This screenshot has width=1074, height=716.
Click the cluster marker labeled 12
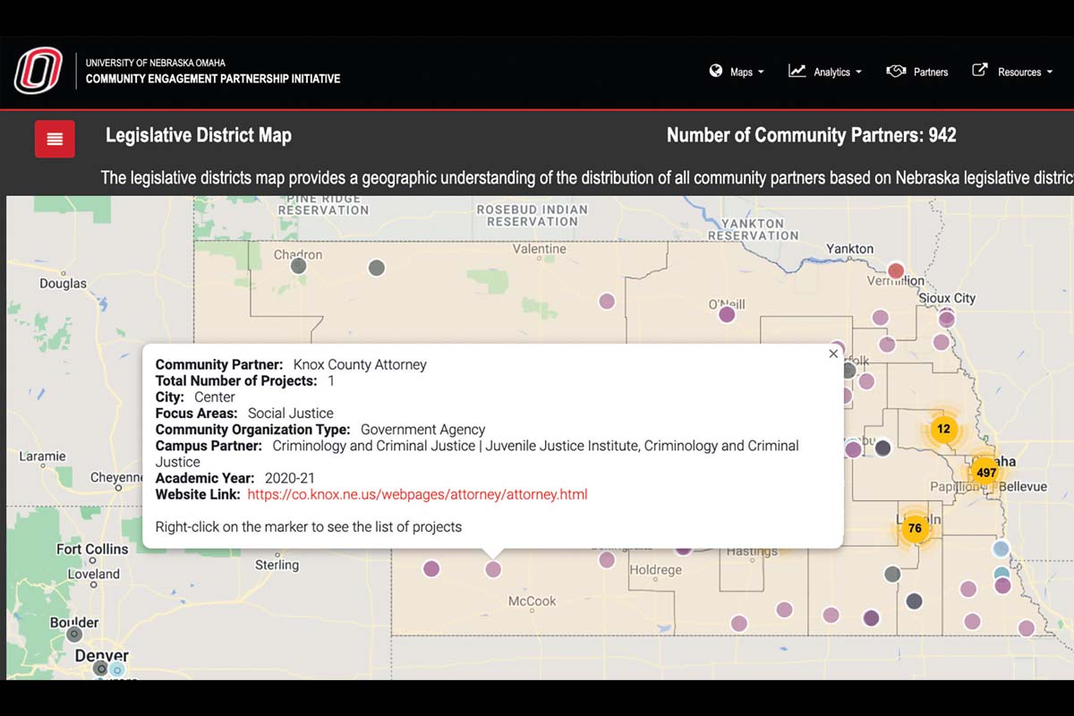[x=943, y=429]
